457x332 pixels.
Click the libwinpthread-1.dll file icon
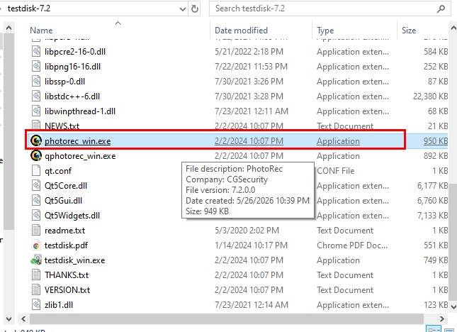click(x=36, y=111)
